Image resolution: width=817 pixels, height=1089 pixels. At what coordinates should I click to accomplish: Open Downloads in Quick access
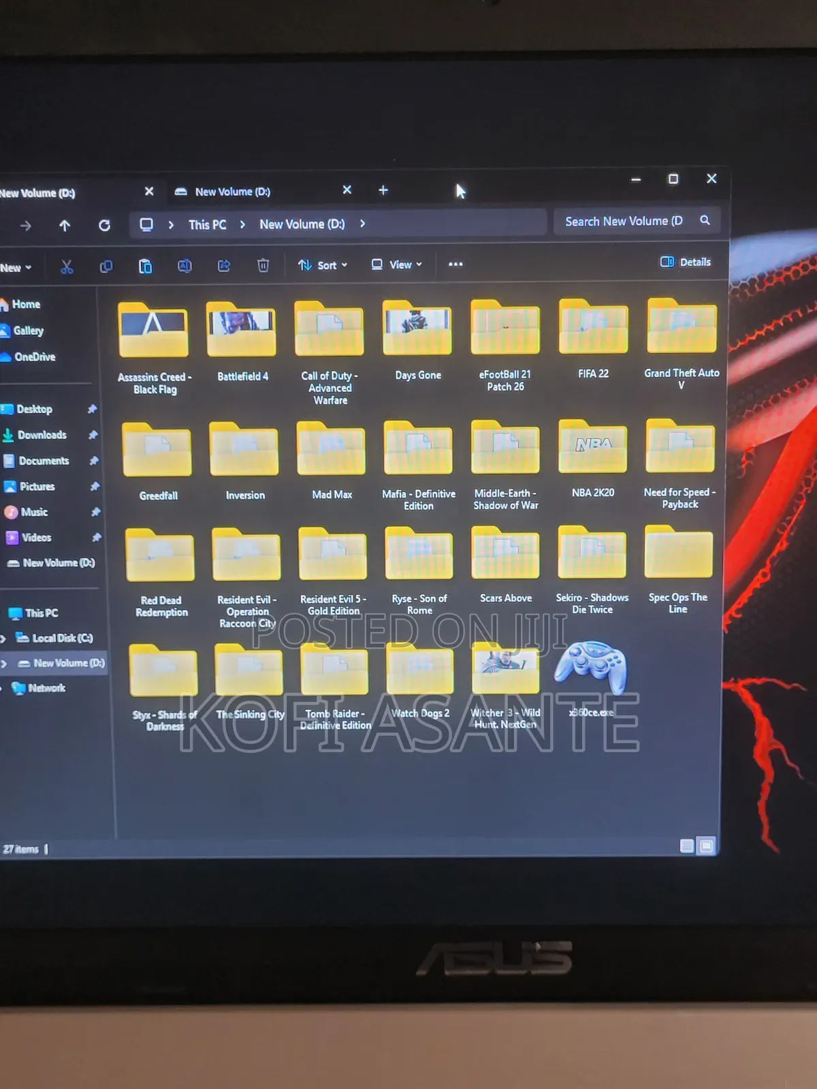coord(35,435)
